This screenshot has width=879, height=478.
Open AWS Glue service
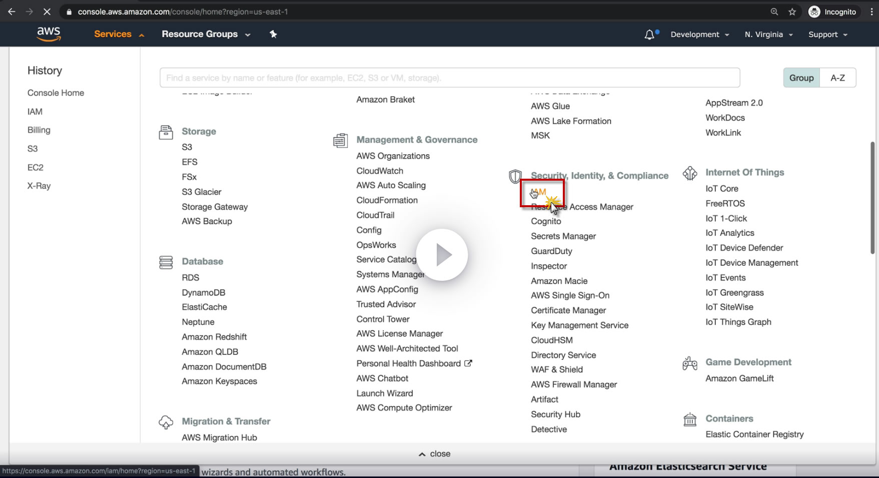click(550, 106)
